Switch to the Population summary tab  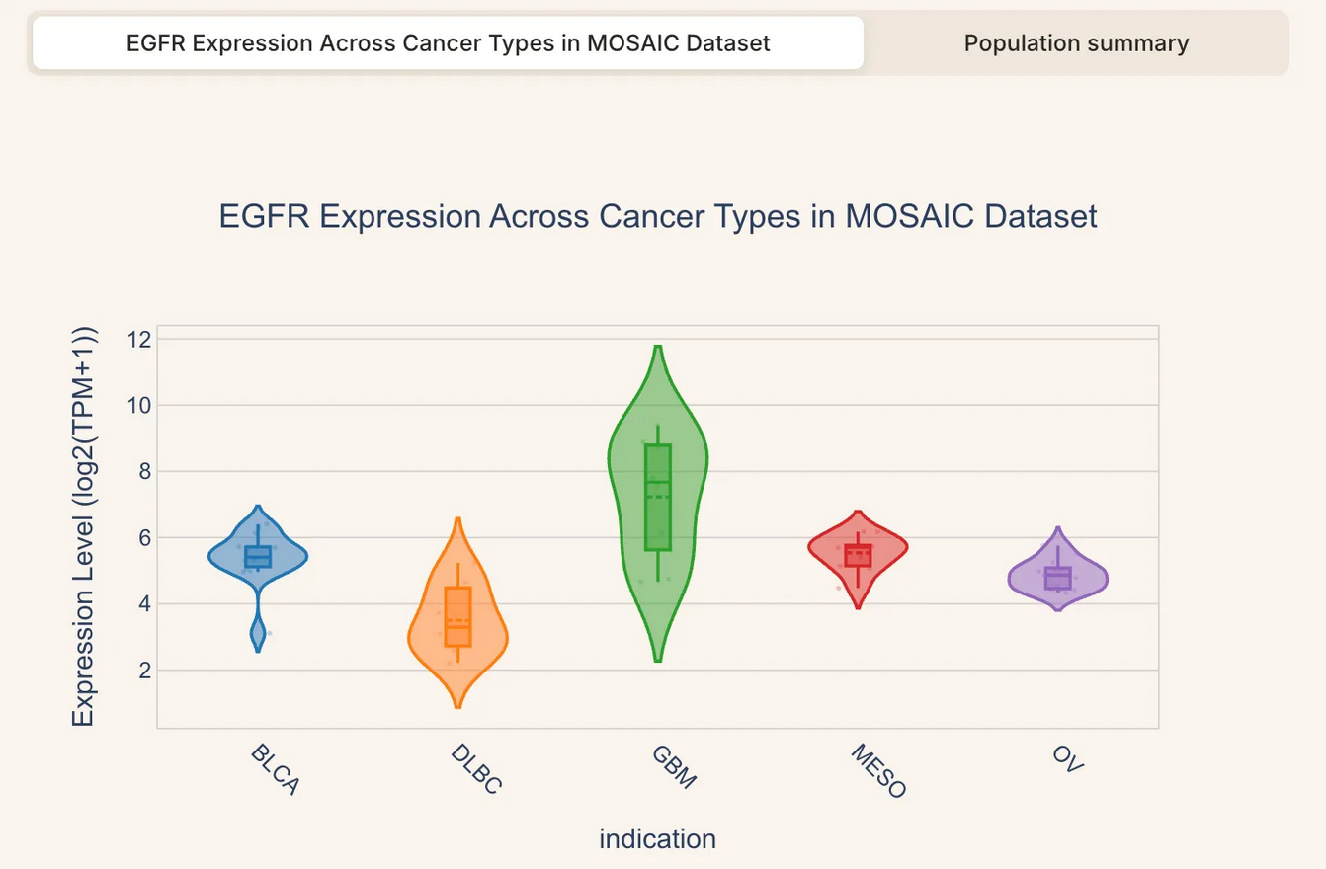tap(1076, 43)
